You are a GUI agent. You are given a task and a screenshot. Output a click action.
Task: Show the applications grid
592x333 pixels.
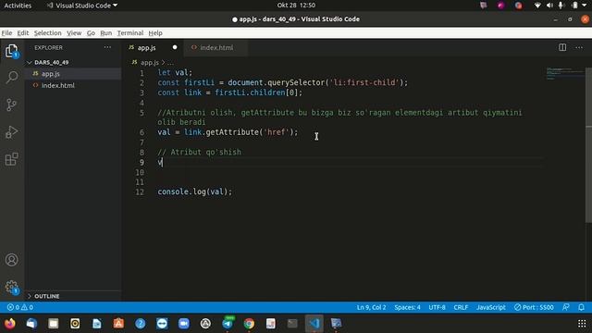(x=582, y=324)
